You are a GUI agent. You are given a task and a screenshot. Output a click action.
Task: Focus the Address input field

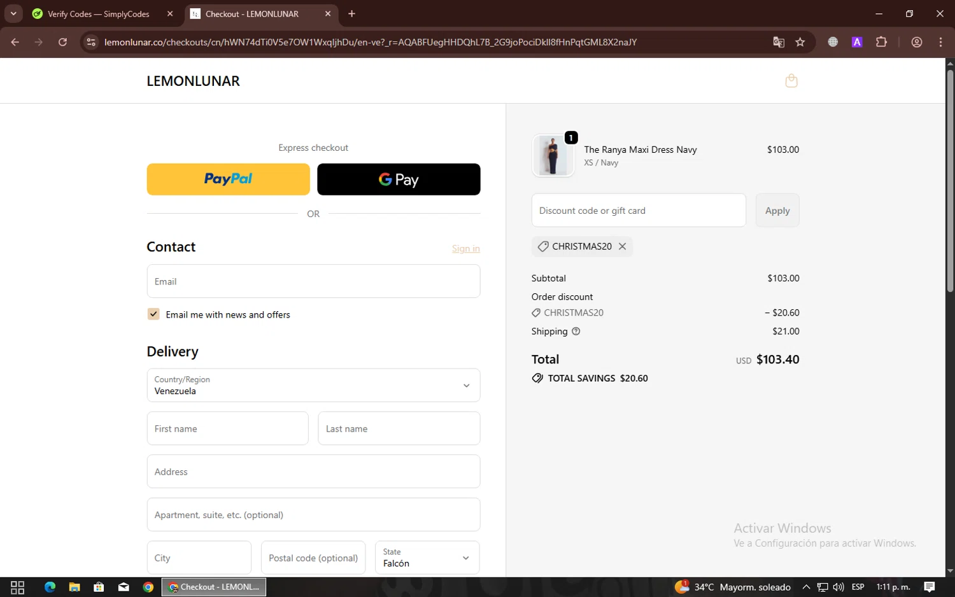(313, 472)
